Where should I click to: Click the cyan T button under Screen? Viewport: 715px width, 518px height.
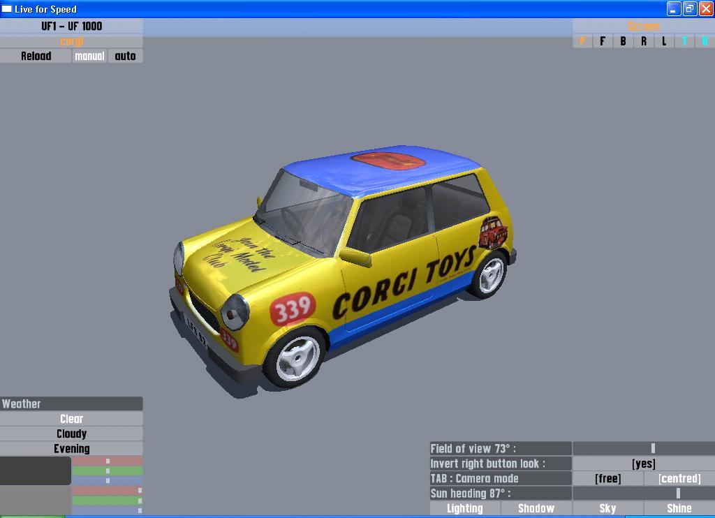(684, 41)
